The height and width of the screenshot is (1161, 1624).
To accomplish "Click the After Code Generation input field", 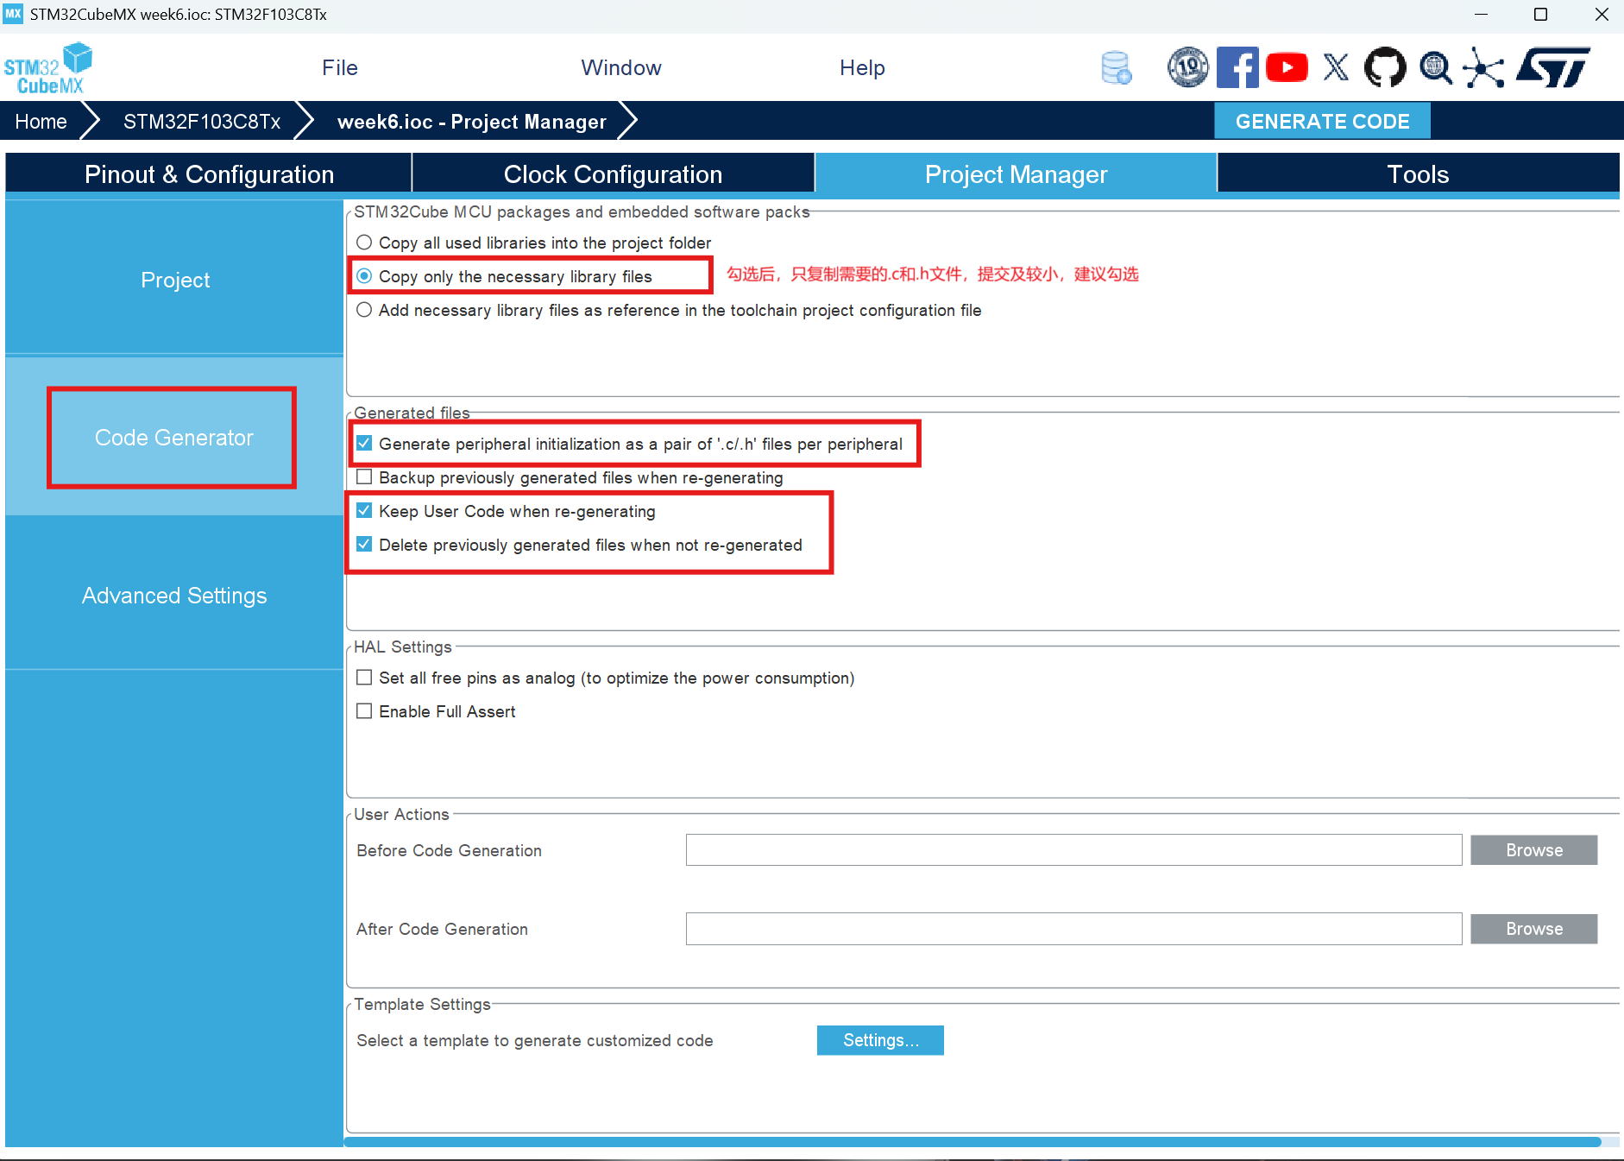I will tap(1073, 929).
